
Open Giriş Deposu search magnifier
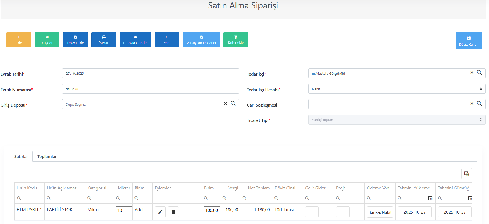point(233,103)
